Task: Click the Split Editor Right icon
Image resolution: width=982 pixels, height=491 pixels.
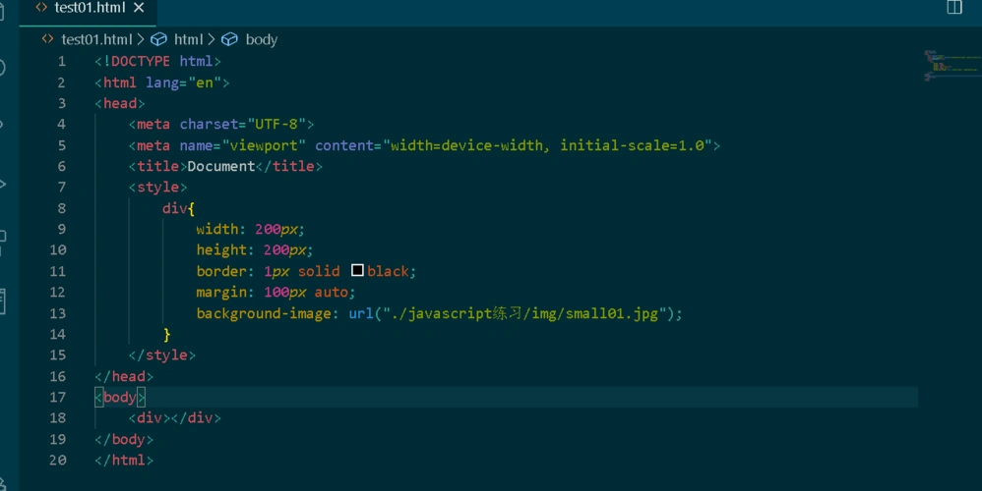Action: coord(953,8)
